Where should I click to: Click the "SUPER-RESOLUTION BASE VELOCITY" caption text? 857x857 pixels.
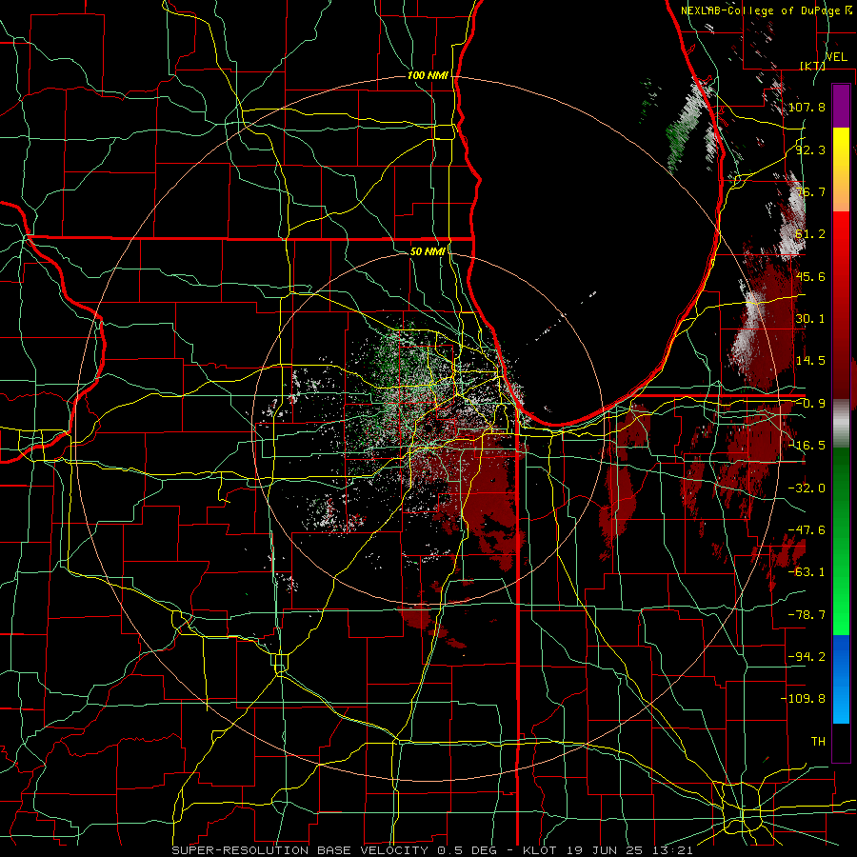tap(300, 850)
